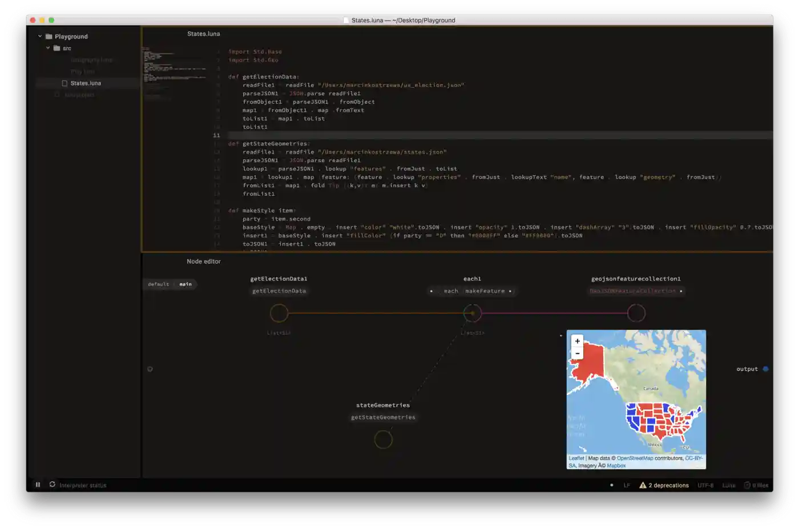Image resolution: width=799 pixels, height=529 pixels.
Task: Zoom in on the map visualization
Action: point(578,341)
